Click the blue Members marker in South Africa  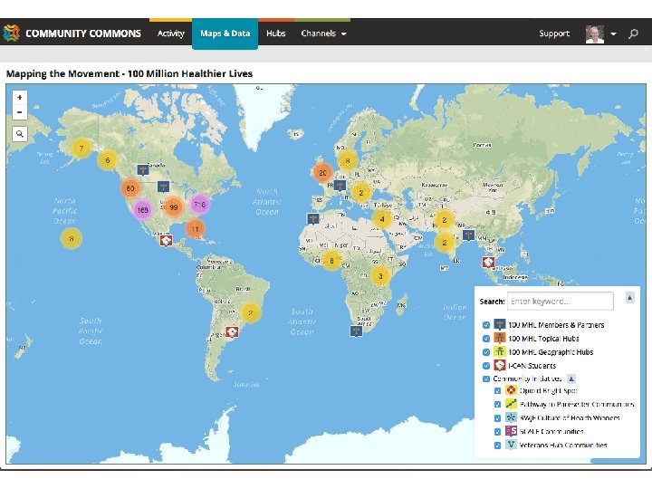[x=356, y=331]
